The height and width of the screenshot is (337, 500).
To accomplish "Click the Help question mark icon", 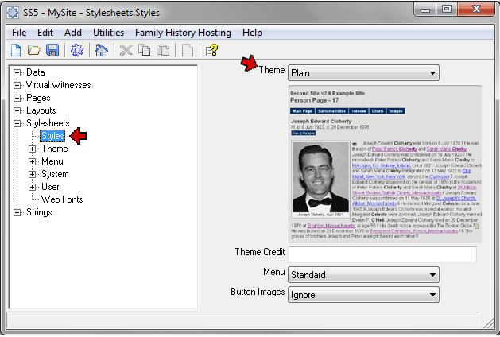I will [x=211, y=51].
